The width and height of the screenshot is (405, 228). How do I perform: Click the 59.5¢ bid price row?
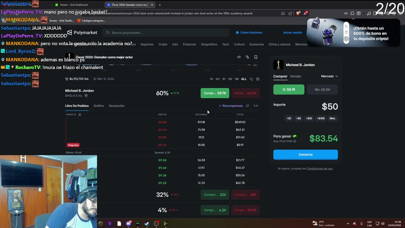(162, 160)
